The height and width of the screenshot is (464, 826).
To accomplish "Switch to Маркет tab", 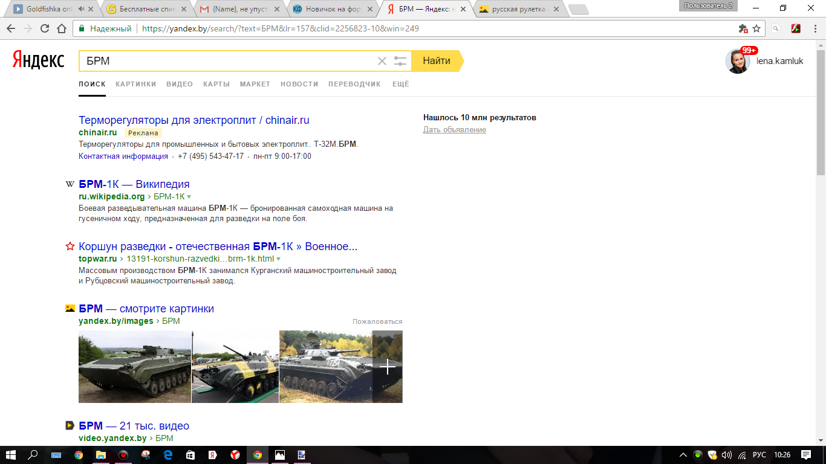I will coord(255,84).
